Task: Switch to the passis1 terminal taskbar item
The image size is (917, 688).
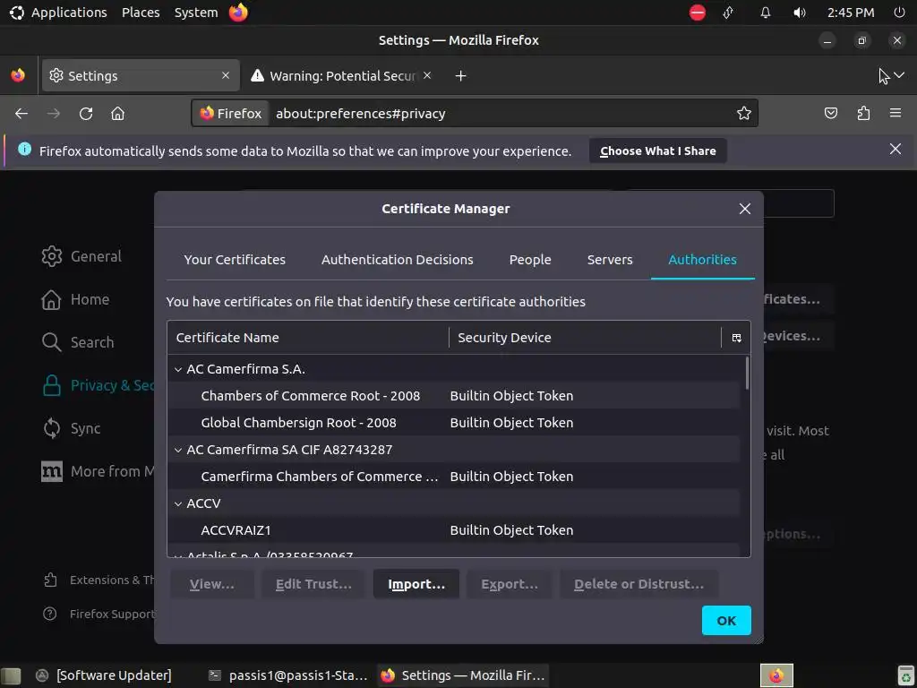Action: (x=288, y=675)
